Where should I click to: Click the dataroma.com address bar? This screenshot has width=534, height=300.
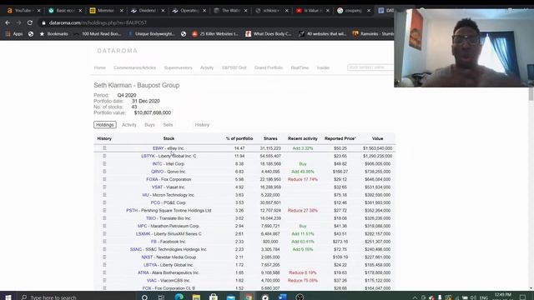214,22
